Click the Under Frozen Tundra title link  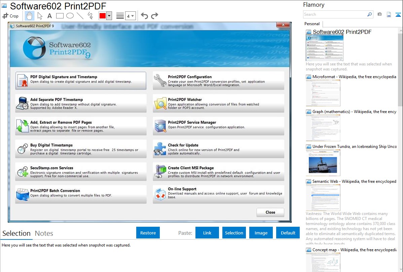point(355,147)
